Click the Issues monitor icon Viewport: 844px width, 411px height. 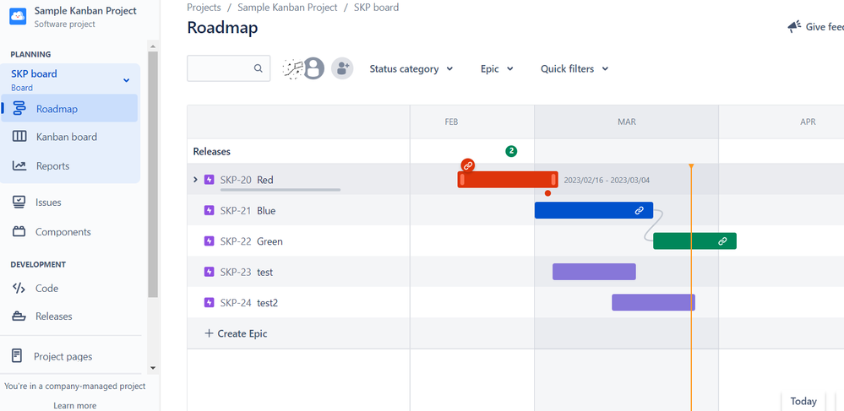(x=19, y=202)
